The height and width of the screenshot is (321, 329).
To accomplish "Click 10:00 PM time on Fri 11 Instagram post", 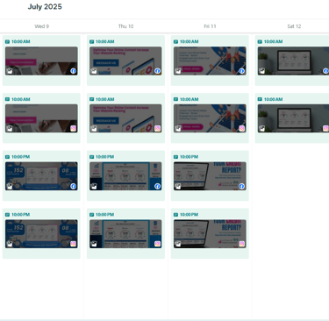I will coord(189,215).
